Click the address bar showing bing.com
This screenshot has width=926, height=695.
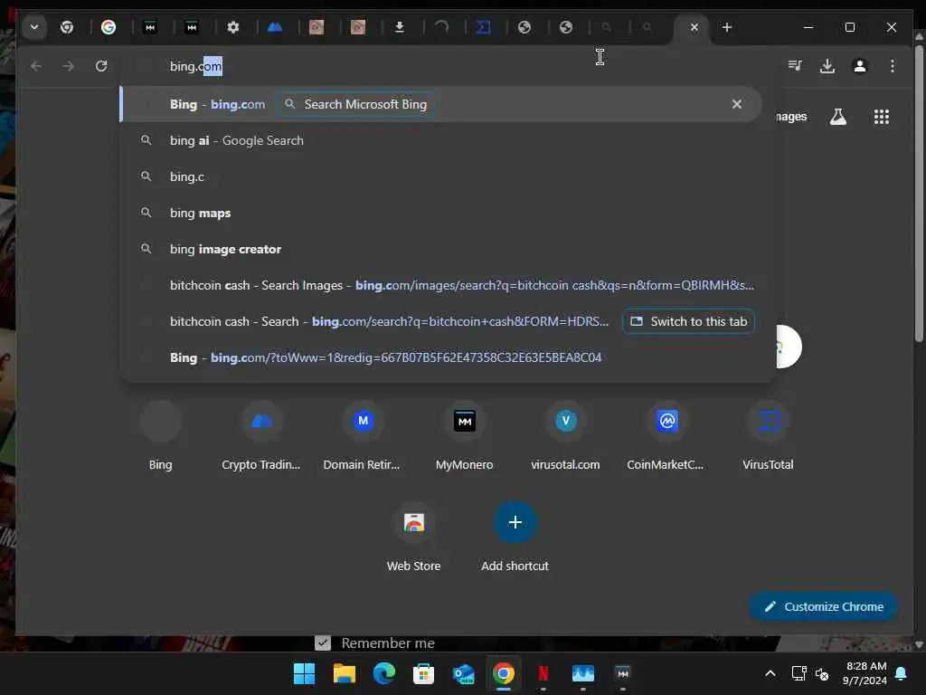(449, 66)
